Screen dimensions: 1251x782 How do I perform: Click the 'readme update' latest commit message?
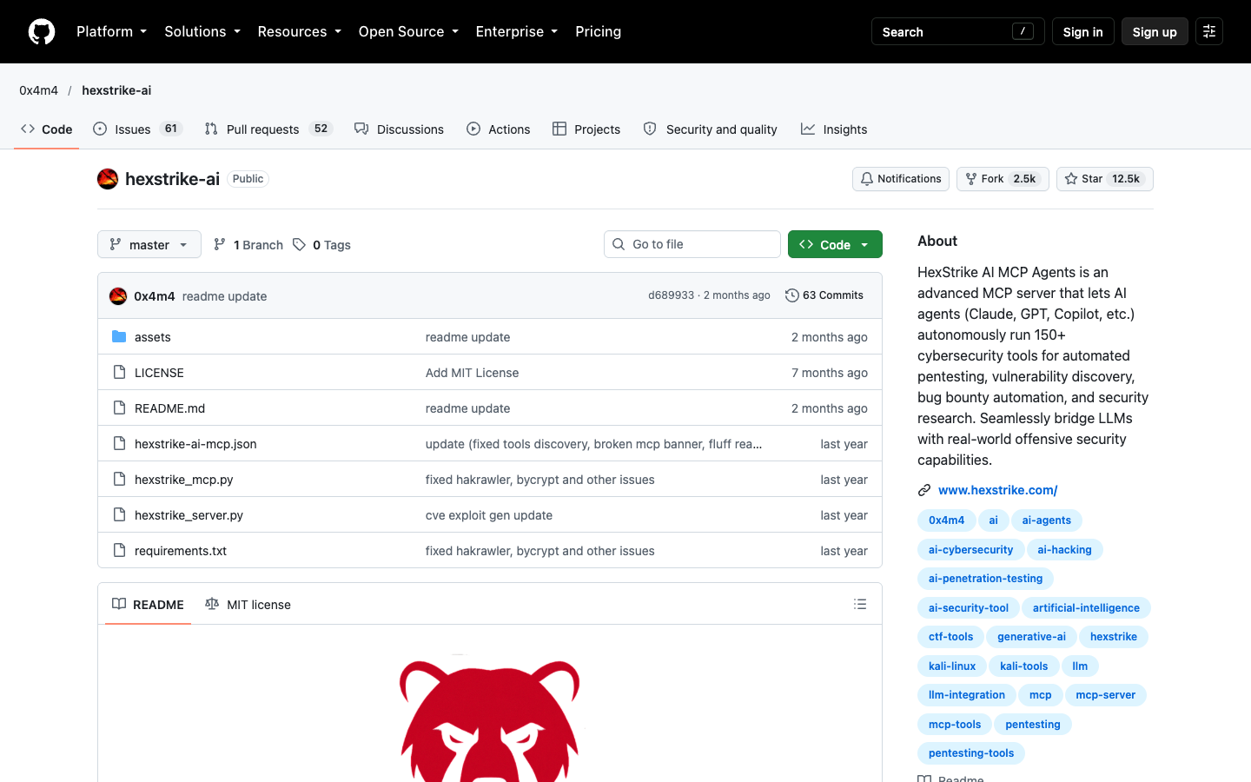click(x=224, y=296)
